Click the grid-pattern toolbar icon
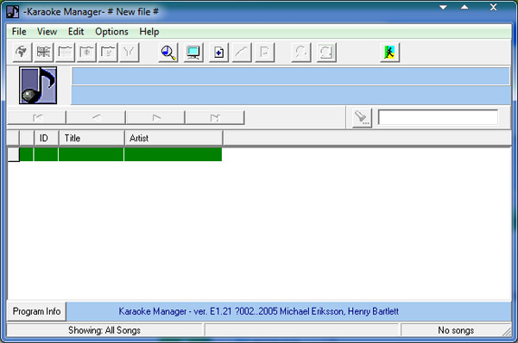 click(x=43, y=52)
